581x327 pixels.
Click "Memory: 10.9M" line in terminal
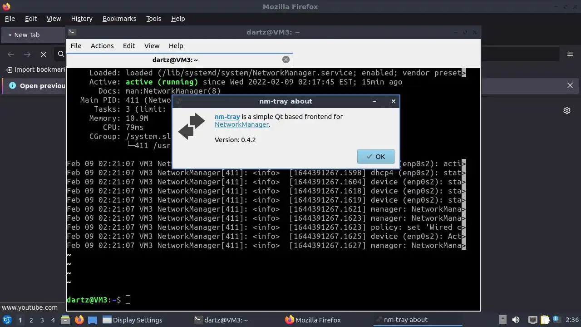pyautogui.click(x=118, y=119)
